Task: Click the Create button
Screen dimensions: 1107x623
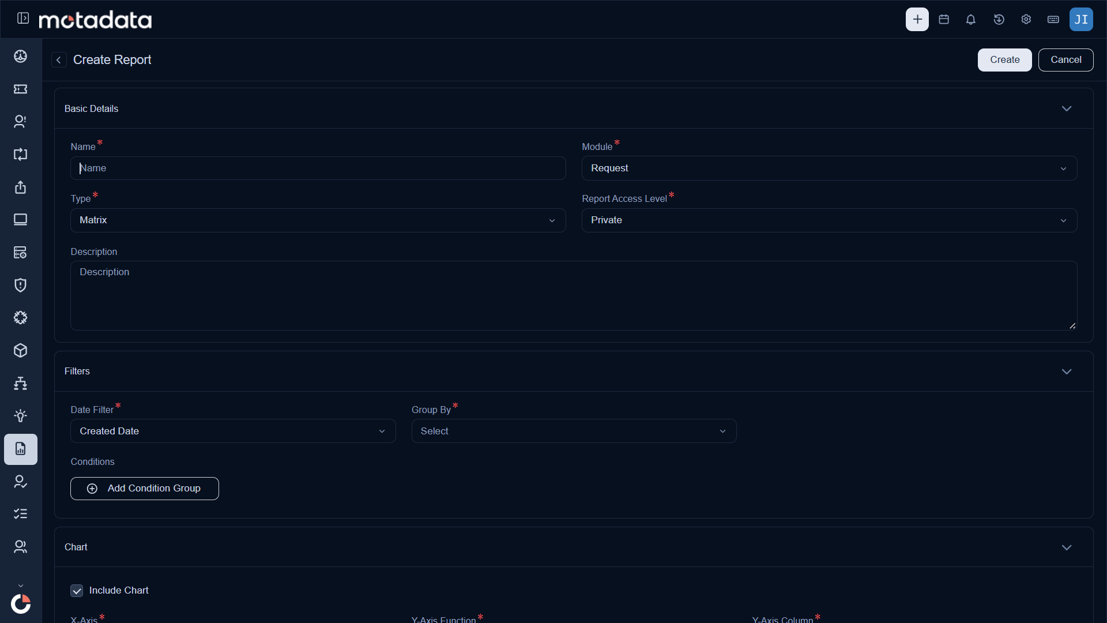Action: coord(1004,60)
